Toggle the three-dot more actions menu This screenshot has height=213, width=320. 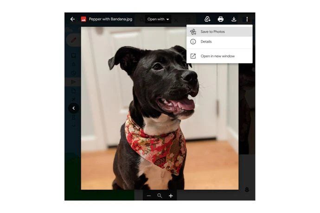247,19
